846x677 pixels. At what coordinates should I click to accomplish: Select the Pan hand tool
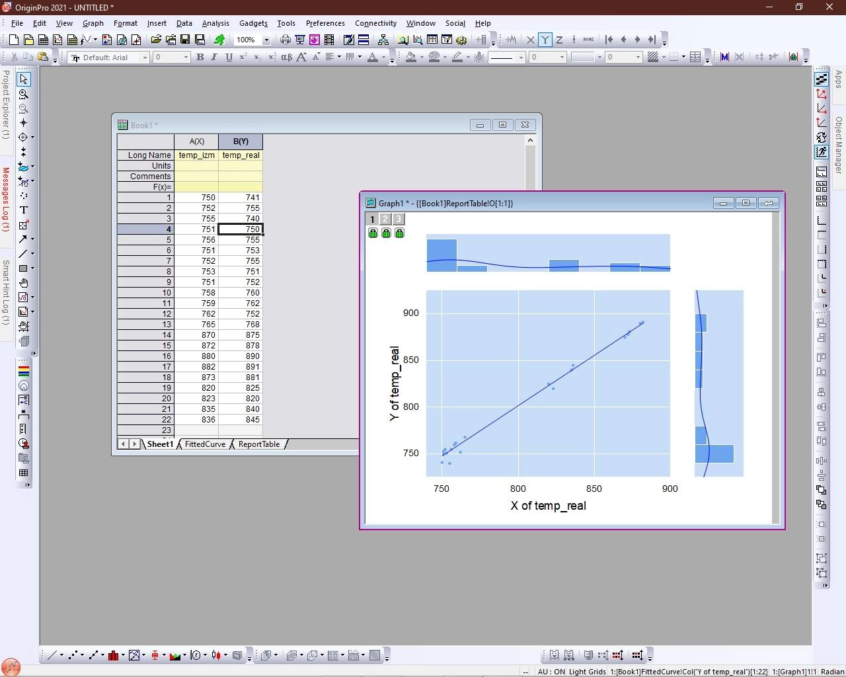24,283
